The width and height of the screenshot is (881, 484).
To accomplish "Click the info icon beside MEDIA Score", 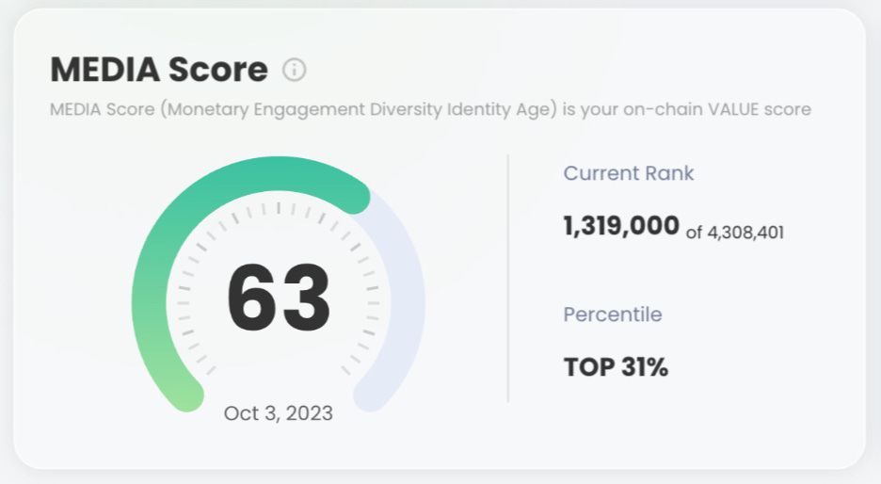I will pos(294,70).
